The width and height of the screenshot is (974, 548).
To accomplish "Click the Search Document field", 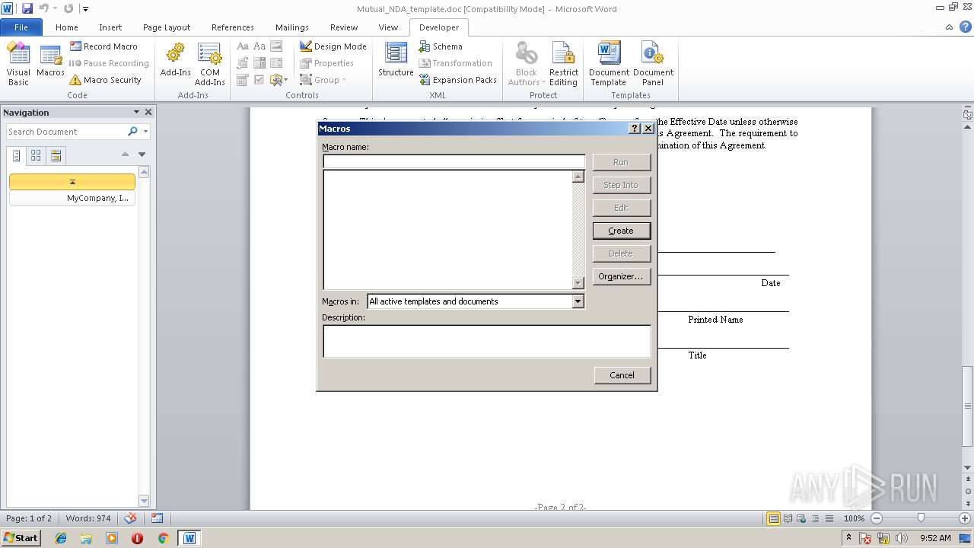I will 66,132.
